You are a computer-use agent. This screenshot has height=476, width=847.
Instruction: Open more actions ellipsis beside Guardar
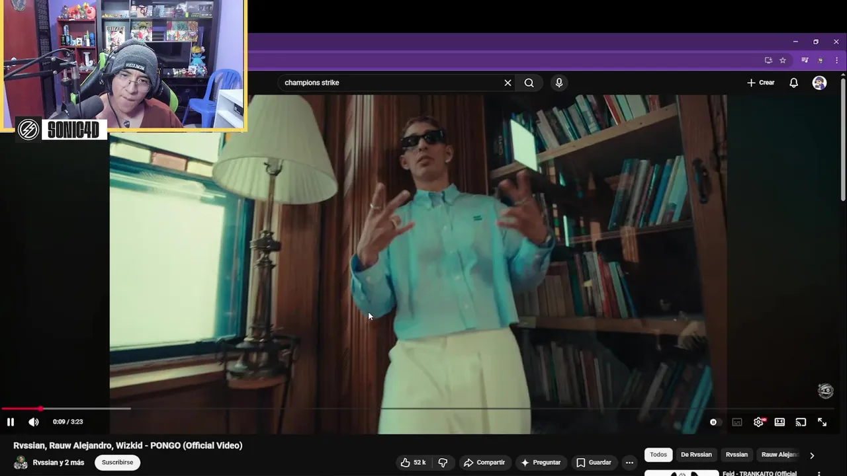click(629, 463)
